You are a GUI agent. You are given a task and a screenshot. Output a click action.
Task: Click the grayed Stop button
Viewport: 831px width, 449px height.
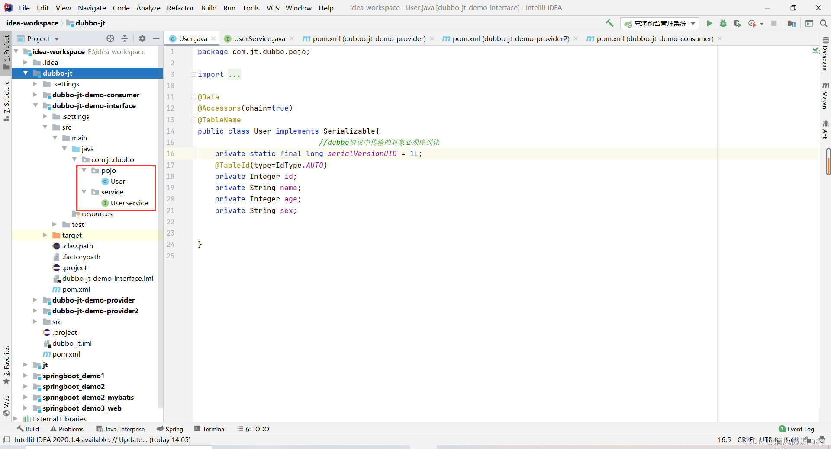pyautogui.click(x=774, y=23)
